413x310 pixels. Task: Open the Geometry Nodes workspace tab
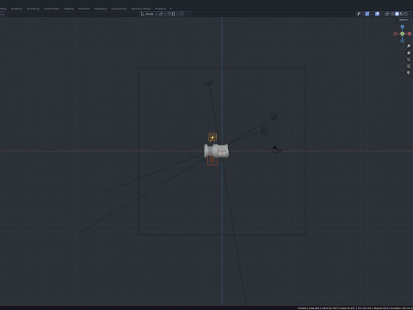(141, 9)
